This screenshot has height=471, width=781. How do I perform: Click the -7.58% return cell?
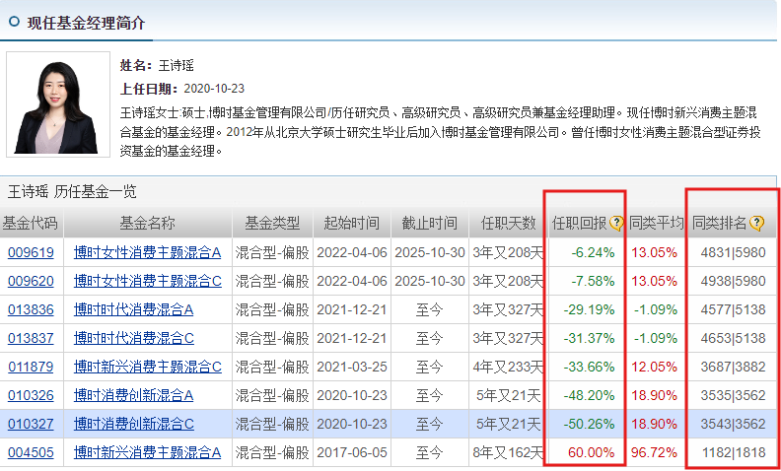593,281
